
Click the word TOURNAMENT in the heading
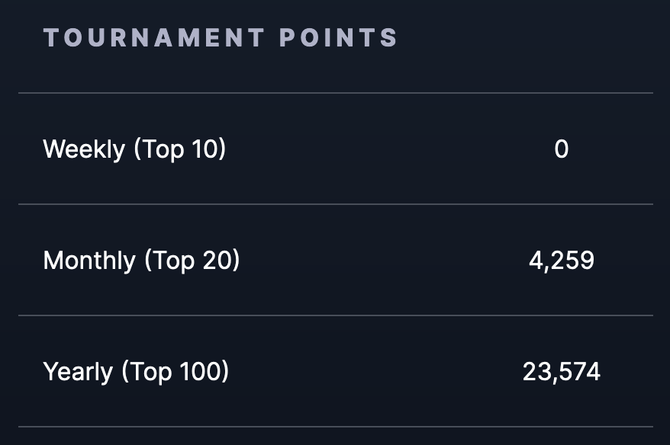tap(154, 37)
